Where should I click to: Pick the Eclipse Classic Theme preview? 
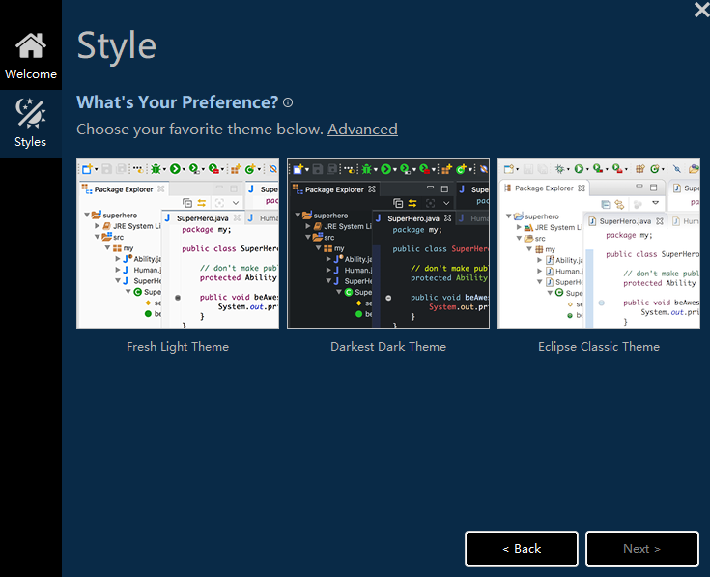598,244
